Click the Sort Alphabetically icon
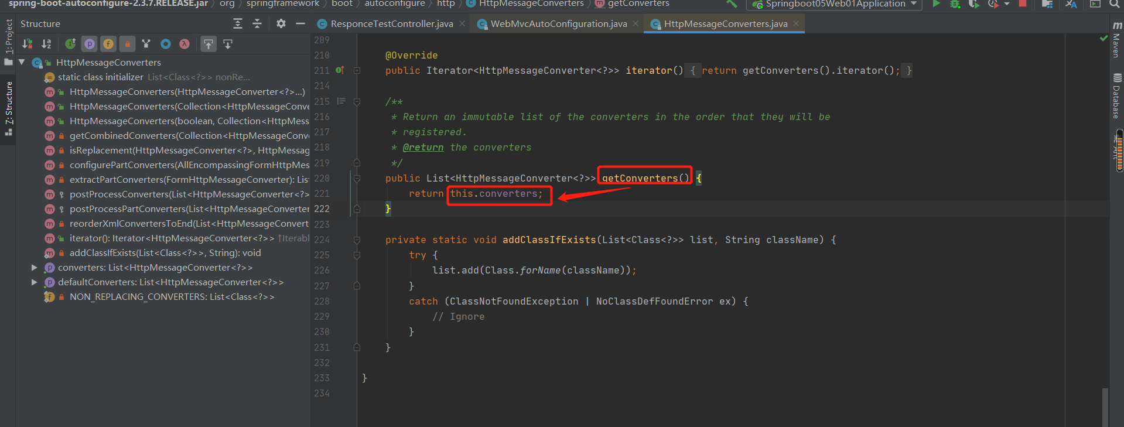Image resolution: width=1124 pixels, height=427 pixels. (46, 44)
